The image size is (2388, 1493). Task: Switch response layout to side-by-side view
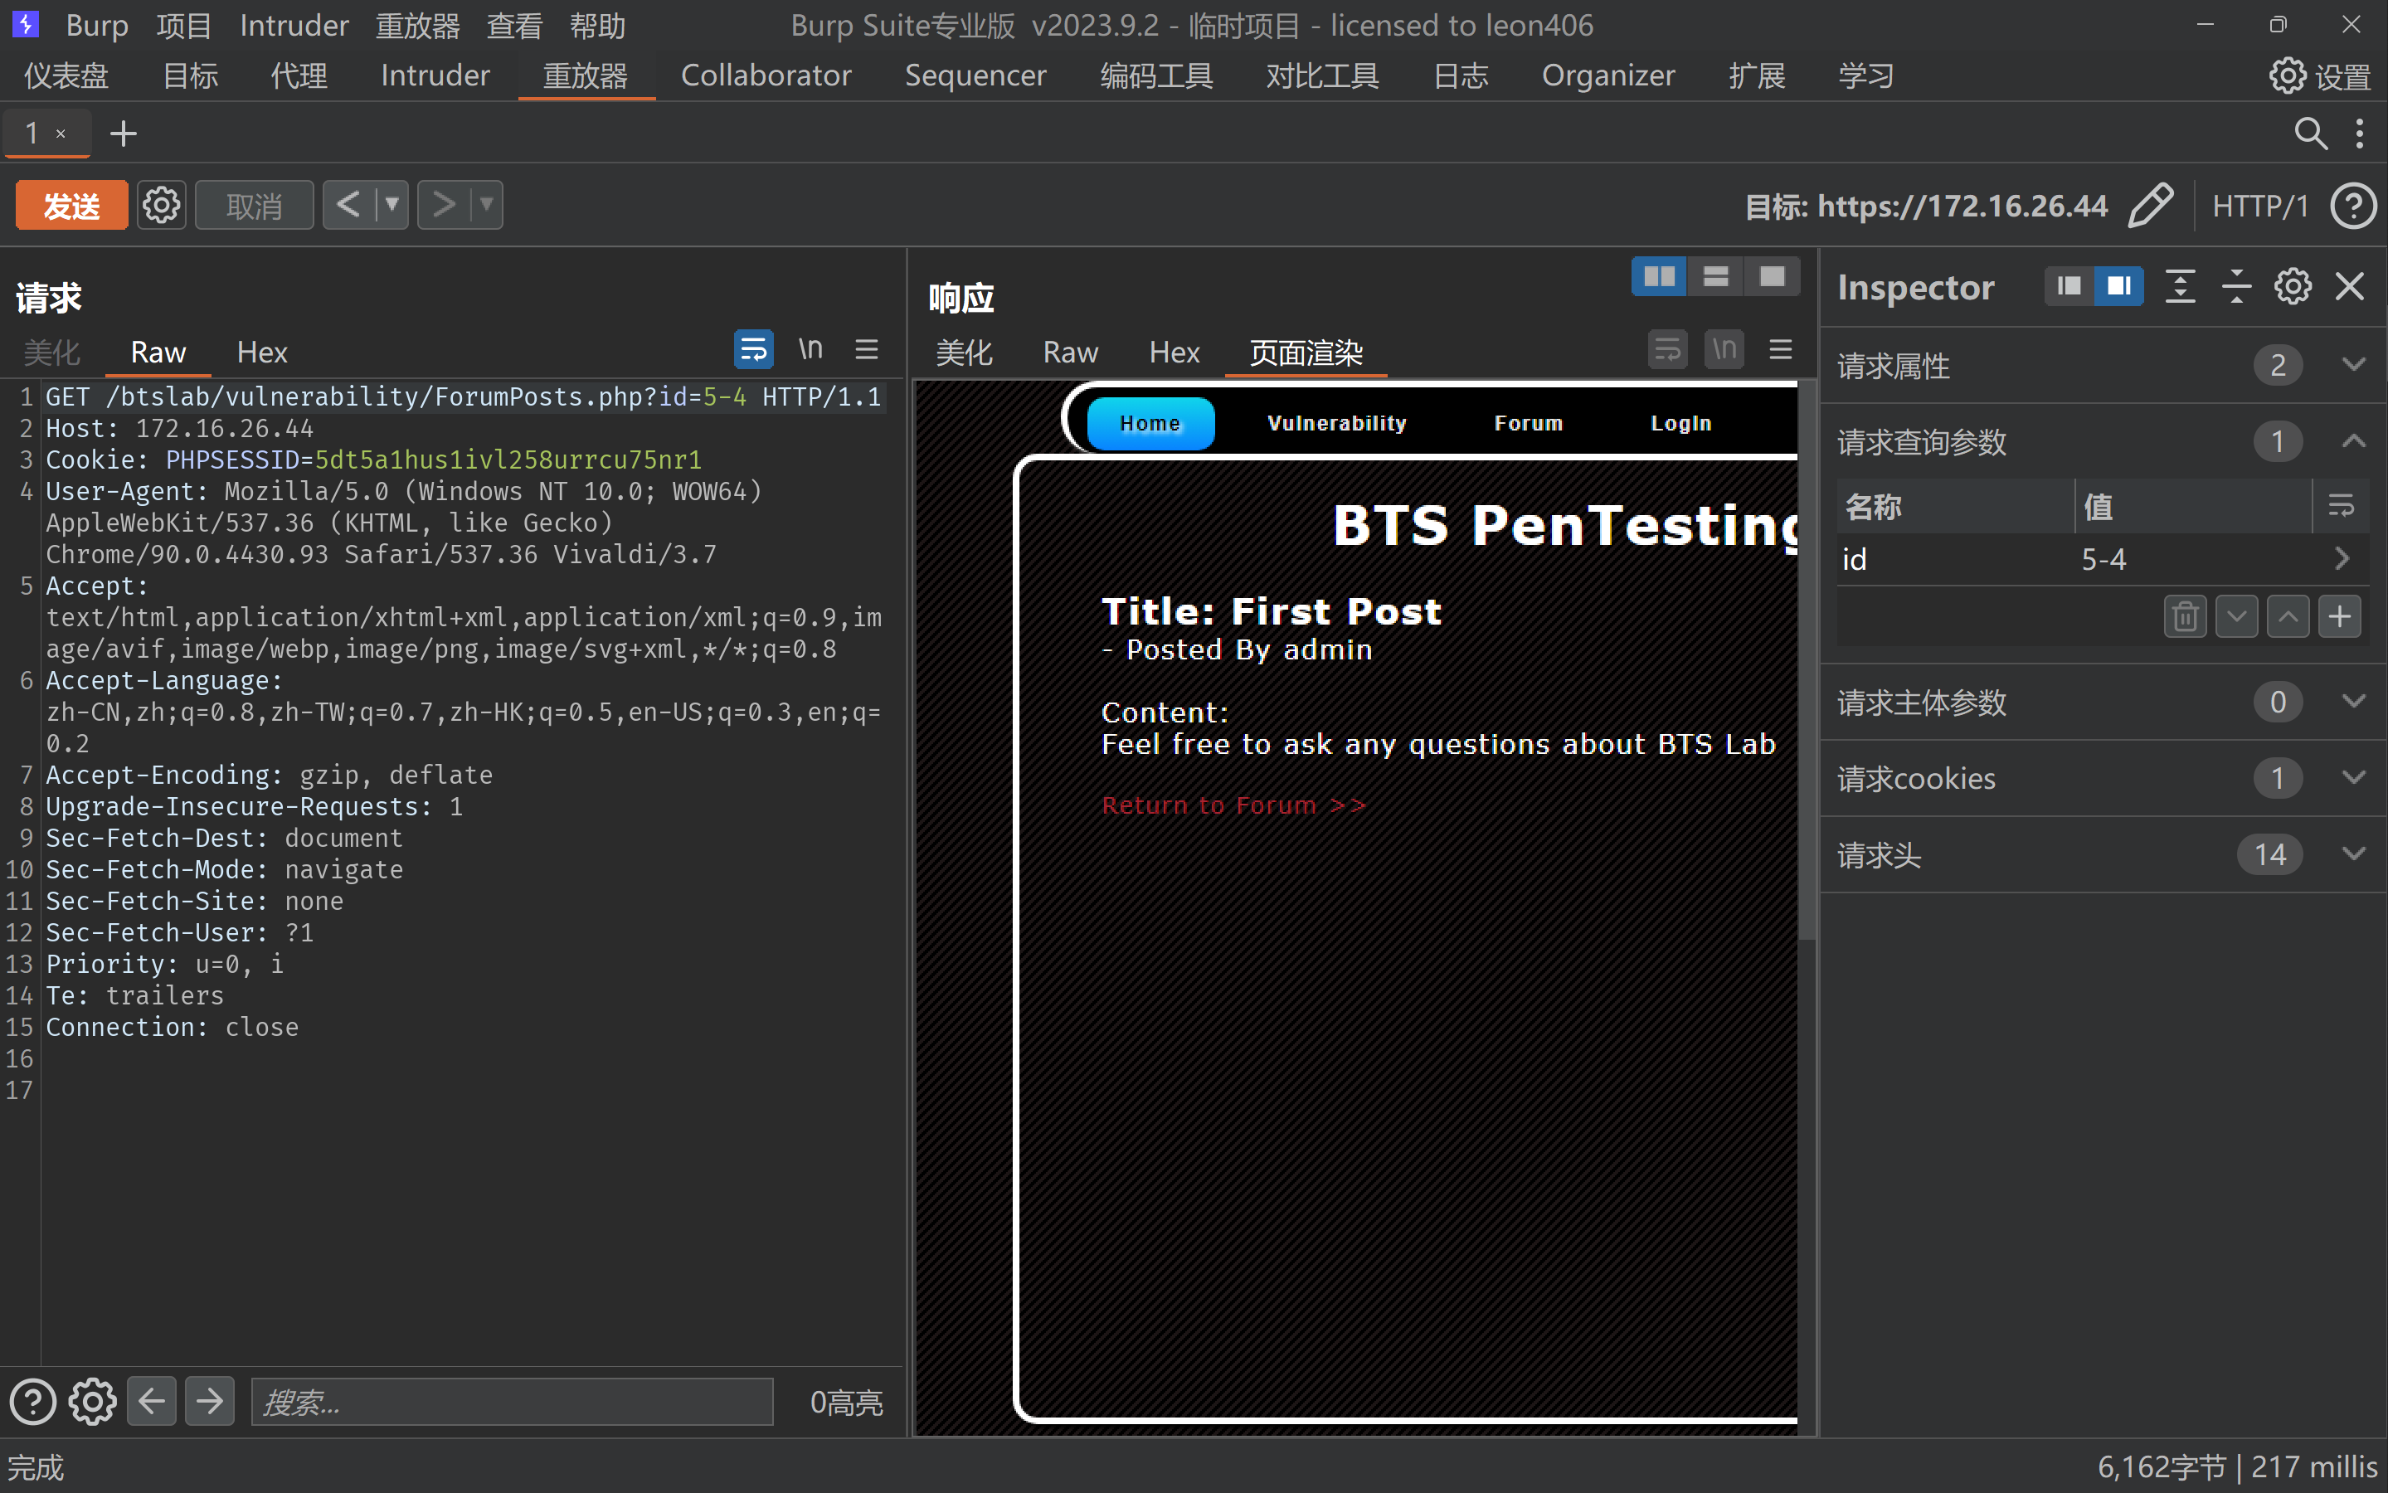pyautogui.click(x=1658, y=276)
